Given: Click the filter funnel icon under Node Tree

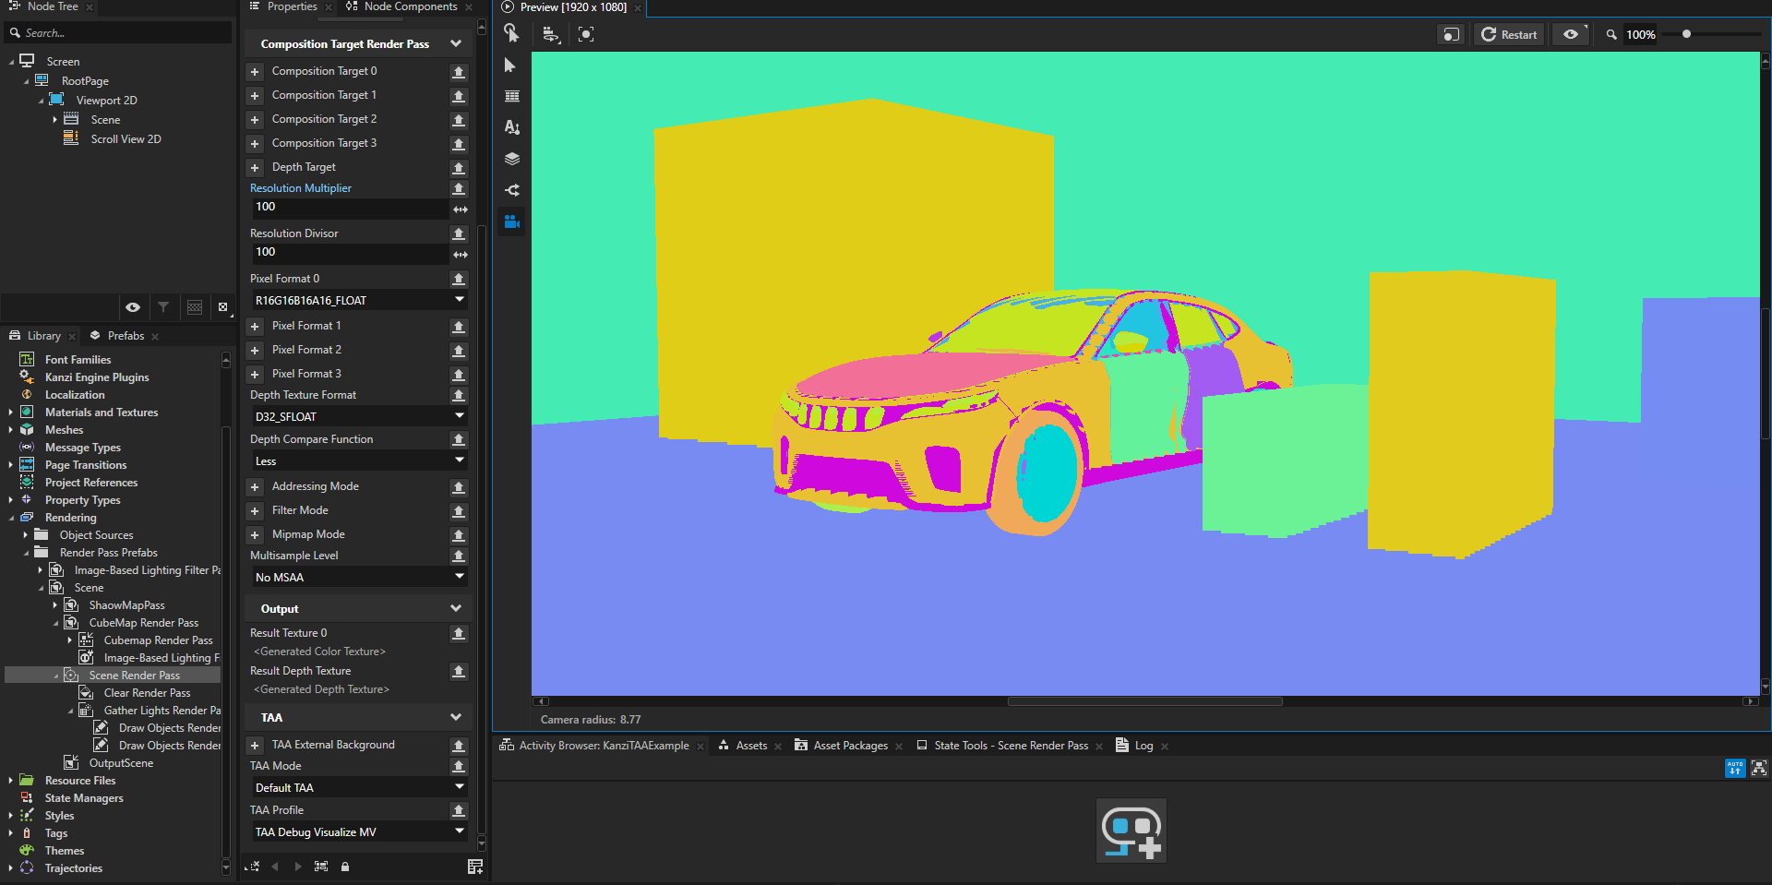Looking at the screenshot, I should (x=163, y=307).
